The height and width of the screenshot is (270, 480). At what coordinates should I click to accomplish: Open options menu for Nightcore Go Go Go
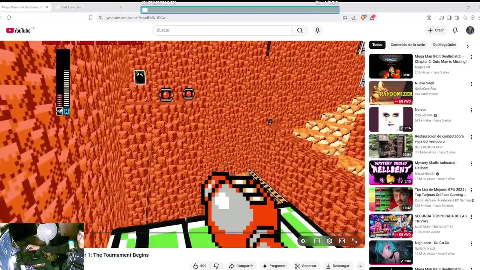(471, 244)
